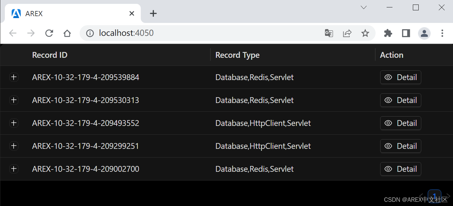Image resolution: width=453 pixels, height=206 pixels.
Task: Open Chrome three-dot menu
Action: coord(442,33)
